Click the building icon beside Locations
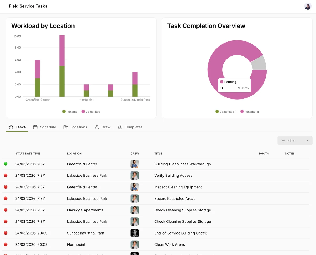This screenshot has width=316, height=255. [66, 127]
